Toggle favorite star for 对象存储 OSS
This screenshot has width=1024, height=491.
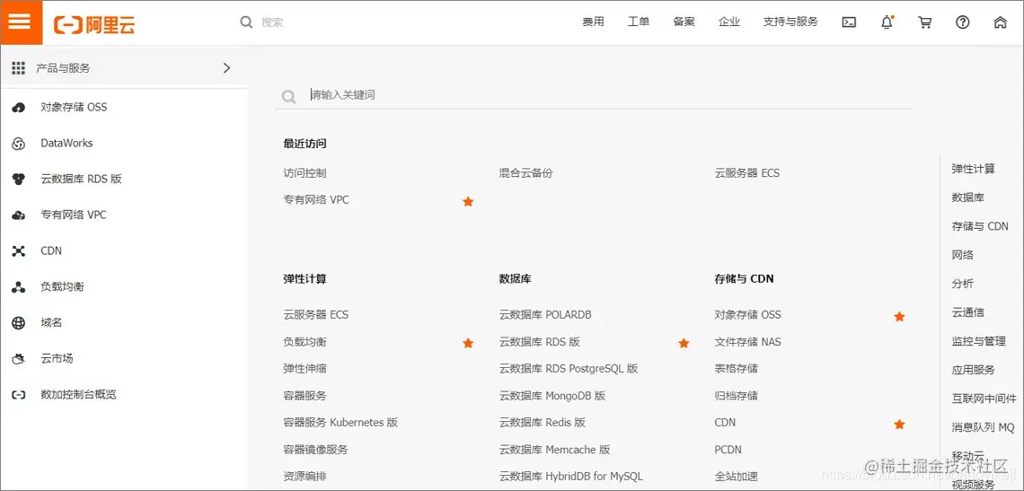coord(899,317)
